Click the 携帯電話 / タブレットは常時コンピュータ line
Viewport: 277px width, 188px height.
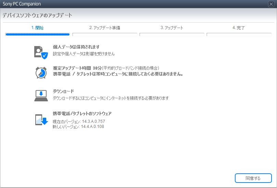pyautogui.click(x=118, y=74)
